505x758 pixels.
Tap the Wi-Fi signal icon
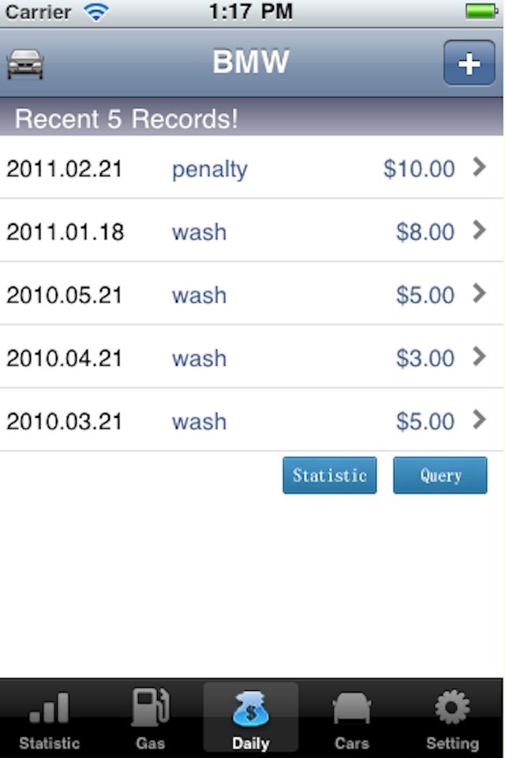[x=95, y=12]
